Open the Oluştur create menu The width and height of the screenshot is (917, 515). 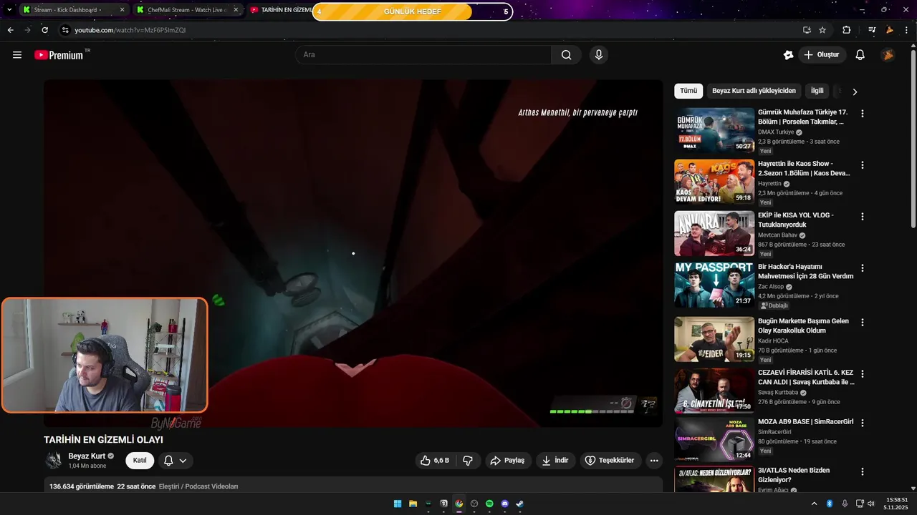coord(822,55)
